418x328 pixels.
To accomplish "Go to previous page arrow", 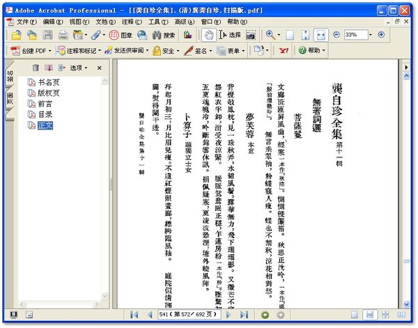I will tap(150, 315).
